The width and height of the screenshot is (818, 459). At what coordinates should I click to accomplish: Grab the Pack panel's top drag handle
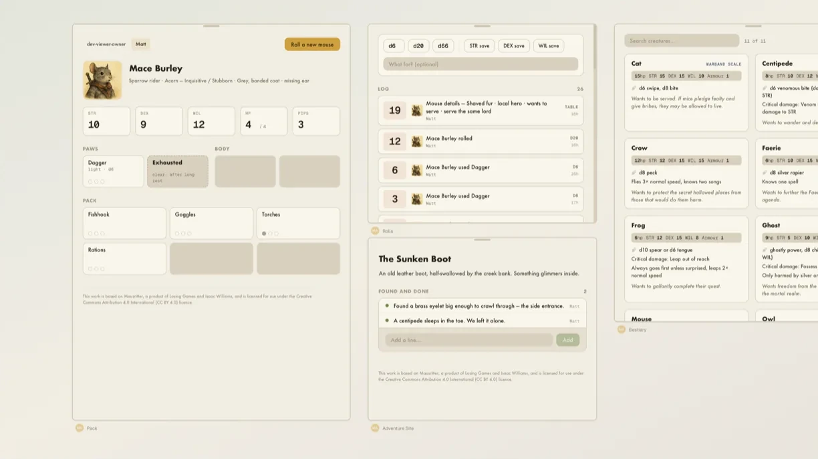211,26
